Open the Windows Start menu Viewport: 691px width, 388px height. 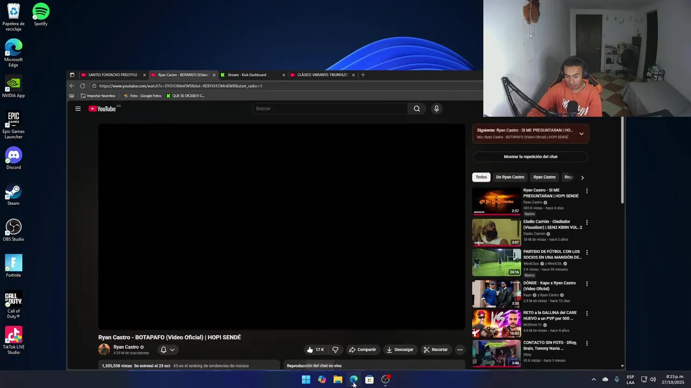[x=306, y=380]
